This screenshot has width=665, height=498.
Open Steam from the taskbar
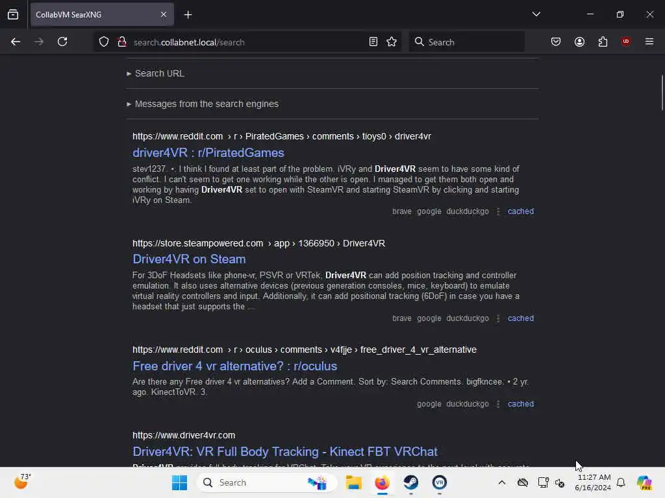click(x=410, y=482)
